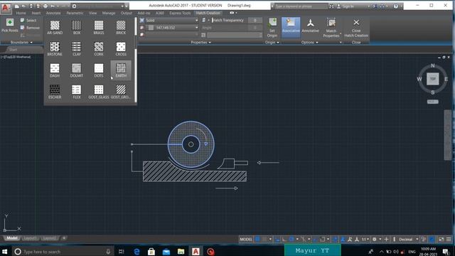Choose the GOST_GLASS hatch pattern

point(99,92)
